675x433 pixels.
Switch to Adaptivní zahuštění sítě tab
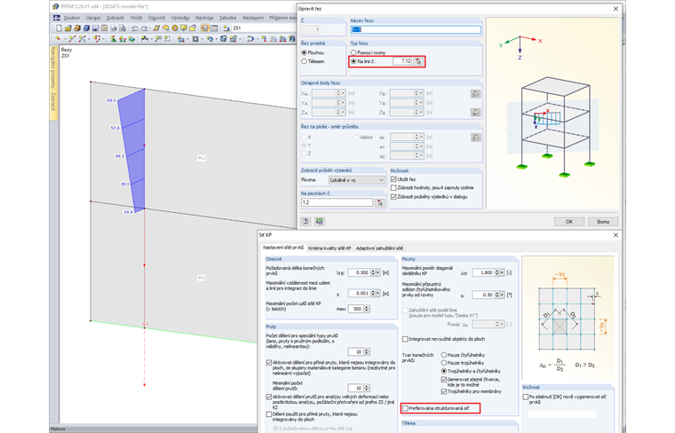(x=379, y=248)
